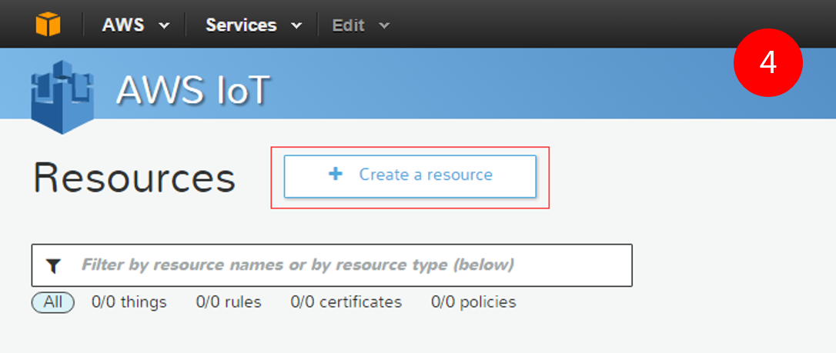Image resolution: width=836 pixels, height=353 pixels.
Task: Focus the resource name filter field
Action: click(x=332, y=265)
